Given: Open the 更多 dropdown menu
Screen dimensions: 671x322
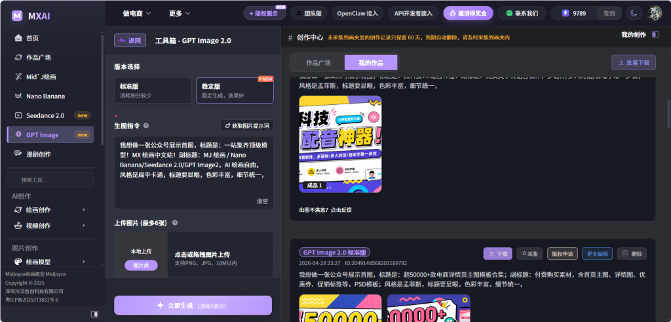Looking at the screenshot, I should 180,13.
